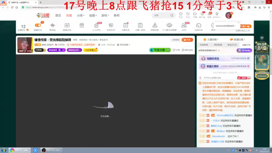Open a new browser tab
272x153 pixels.
point(40,2)
